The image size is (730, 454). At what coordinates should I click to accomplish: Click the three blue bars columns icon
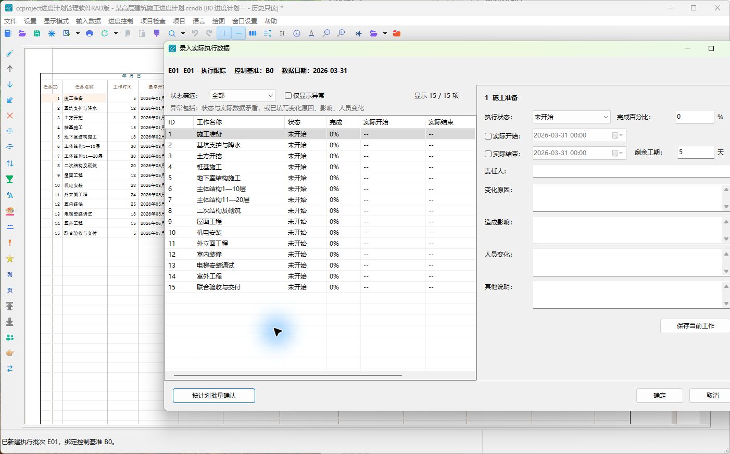pyautogui.click(x=253, y=33)
